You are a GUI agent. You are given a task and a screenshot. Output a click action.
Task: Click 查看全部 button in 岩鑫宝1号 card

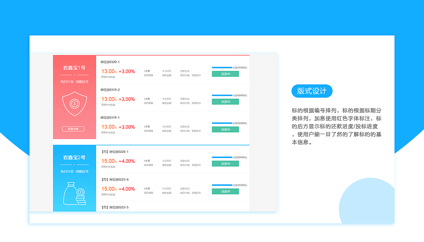(73, 129)
